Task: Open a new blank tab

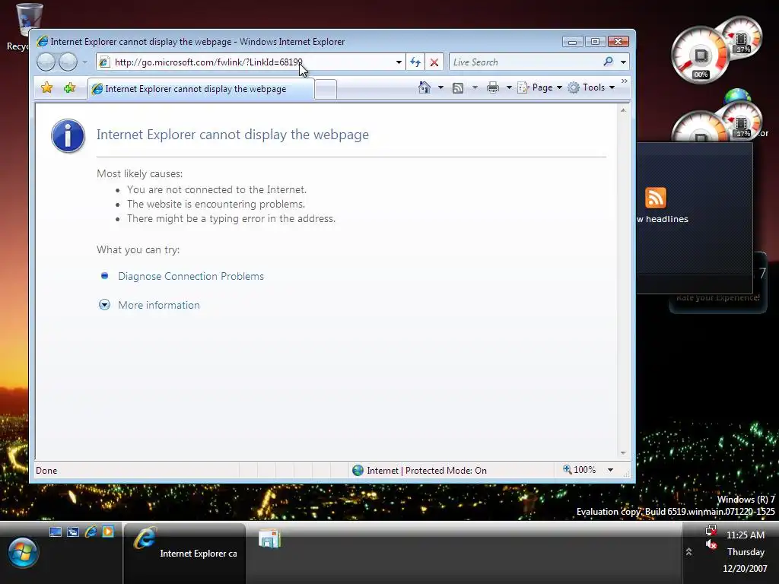Action: 326,90
